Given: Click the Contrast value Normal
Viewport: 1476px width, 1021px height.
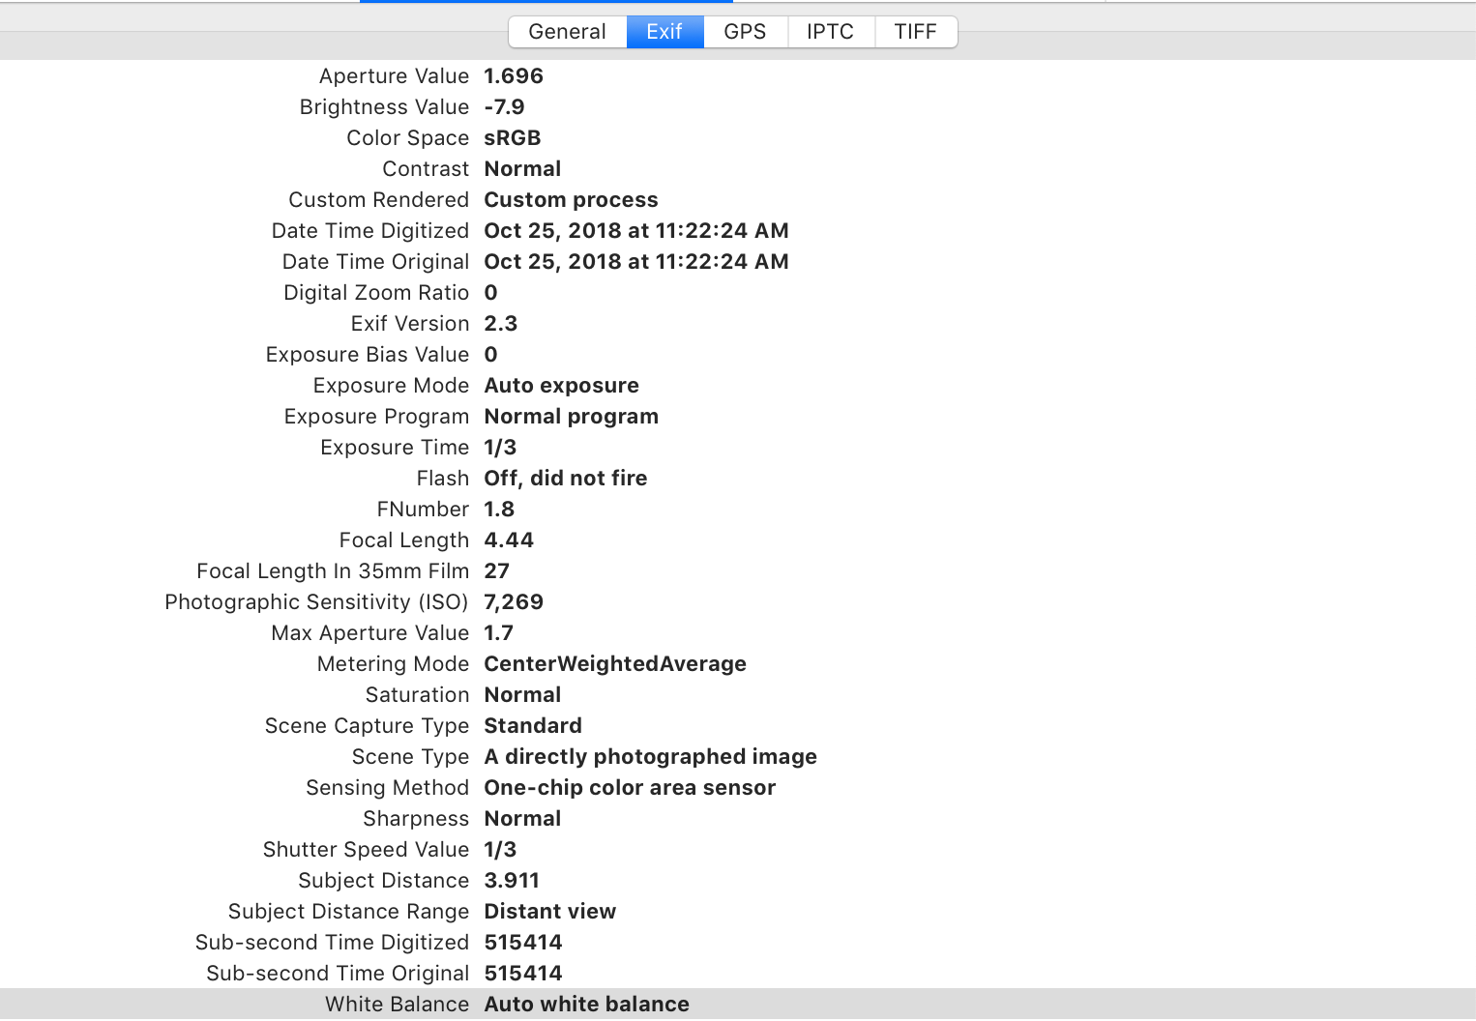Looking at the screenshot, I should point(522,169).
